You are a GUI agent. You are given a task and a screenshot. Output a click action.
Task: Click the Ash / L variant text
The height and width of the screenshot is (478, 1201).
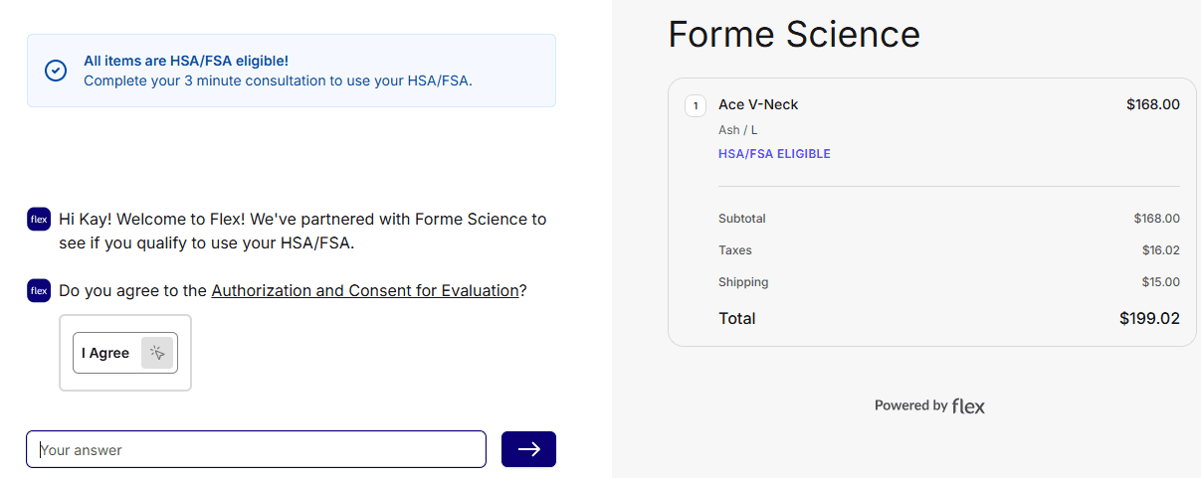pos(737,130)
